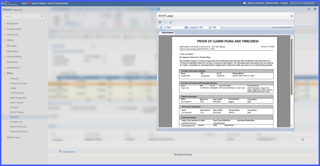Email the letter via envelope icon
The image size is (320, 166).
coord(165,22)
